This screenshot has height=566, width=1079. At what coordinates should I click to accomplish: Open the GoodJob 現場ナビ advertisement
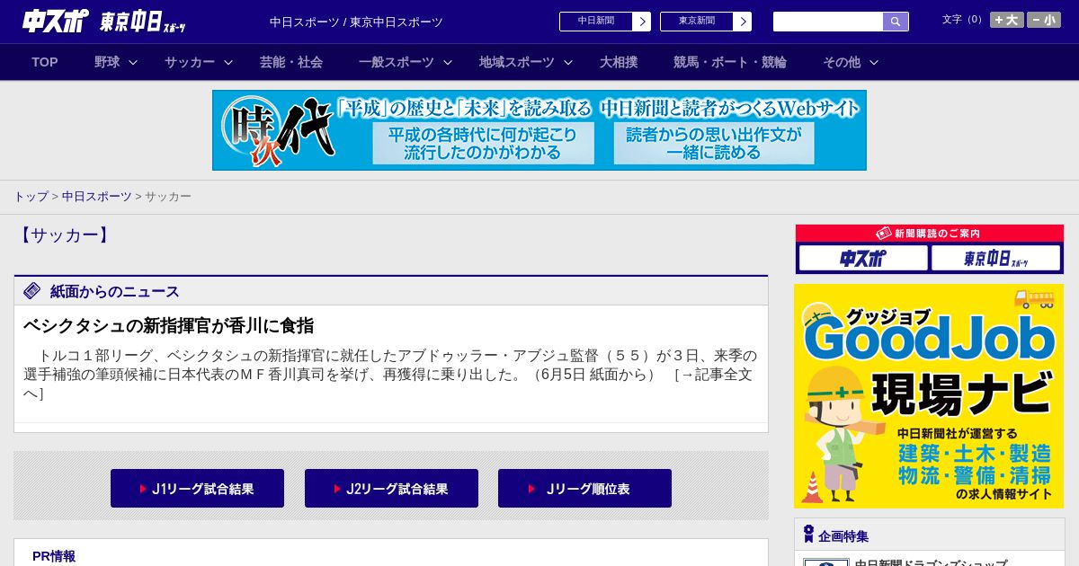[x=929, y=396]
